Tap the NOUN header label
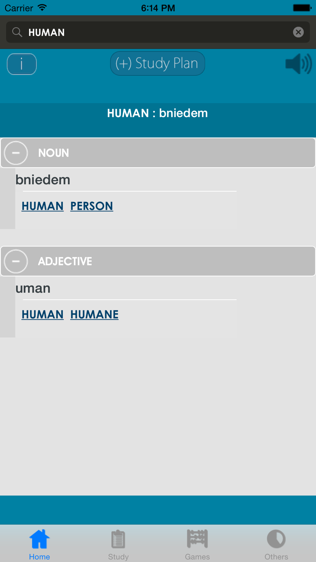316x562 pixels. [53, 153]
